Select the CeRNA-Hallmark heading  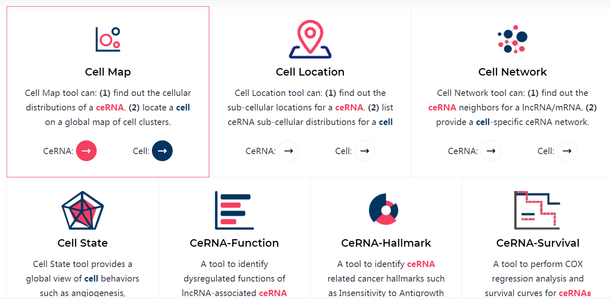(x=386, y=243)
